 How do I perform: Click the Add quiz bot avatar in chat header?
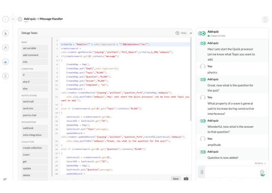click(x=202, y=33)
